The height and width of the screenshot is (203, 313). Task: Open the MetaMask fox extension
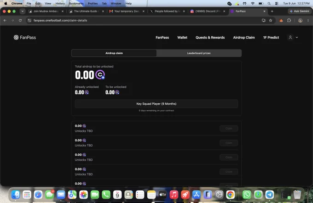click(x=281, y=20)
